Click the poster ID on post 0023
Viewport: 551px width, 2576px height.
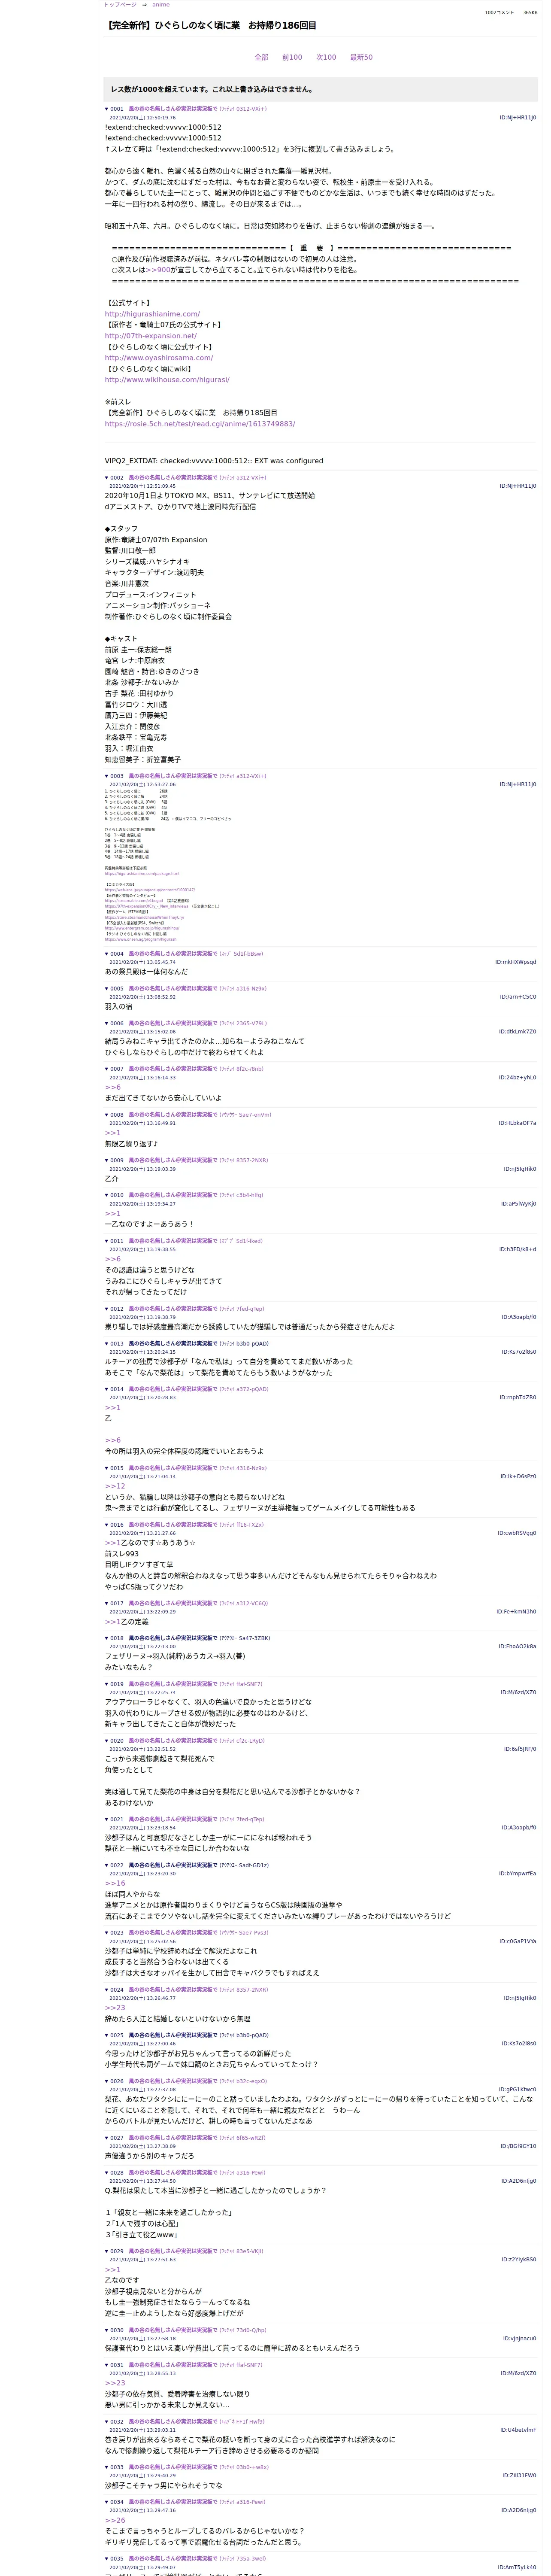(x=518, y=1941)
